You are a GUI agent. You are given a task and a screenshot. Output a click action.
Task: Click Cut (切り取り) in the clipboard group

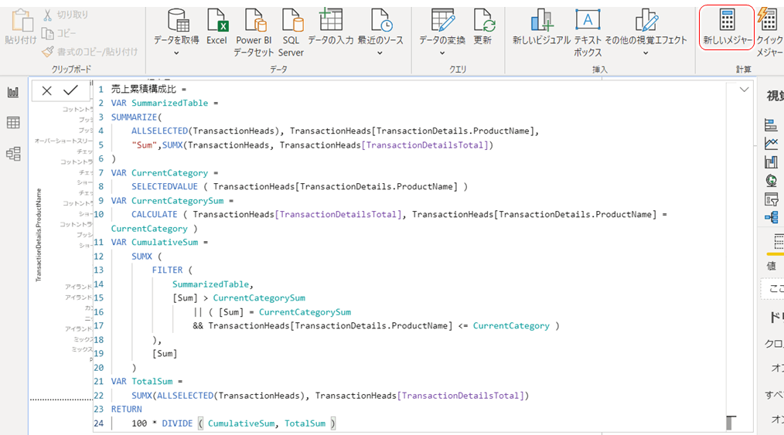pos(66,15)
